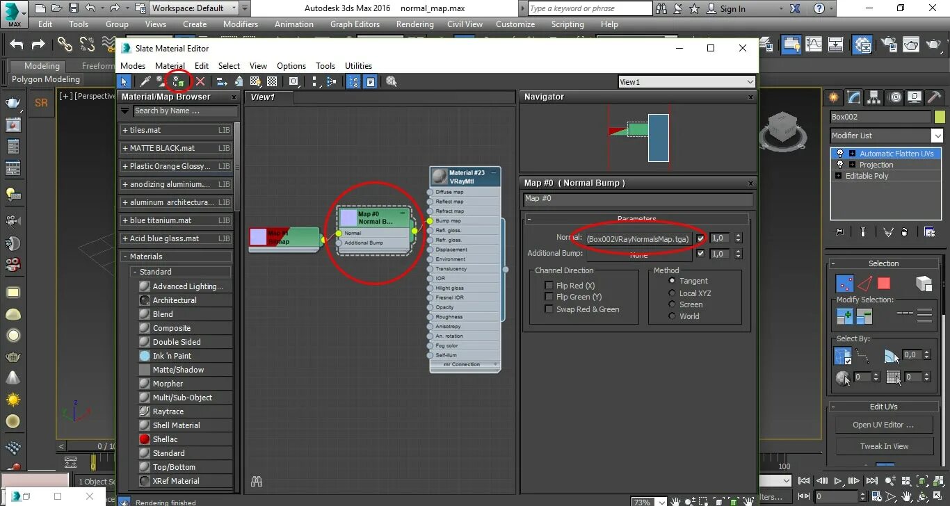Open the Motion command panel tab

coord(895,97)
